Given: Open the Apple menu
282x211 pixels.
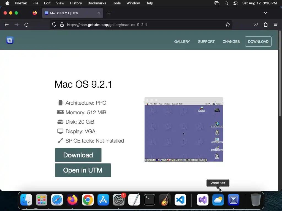Looking at the screenshot, I should [x=7, y=3].
